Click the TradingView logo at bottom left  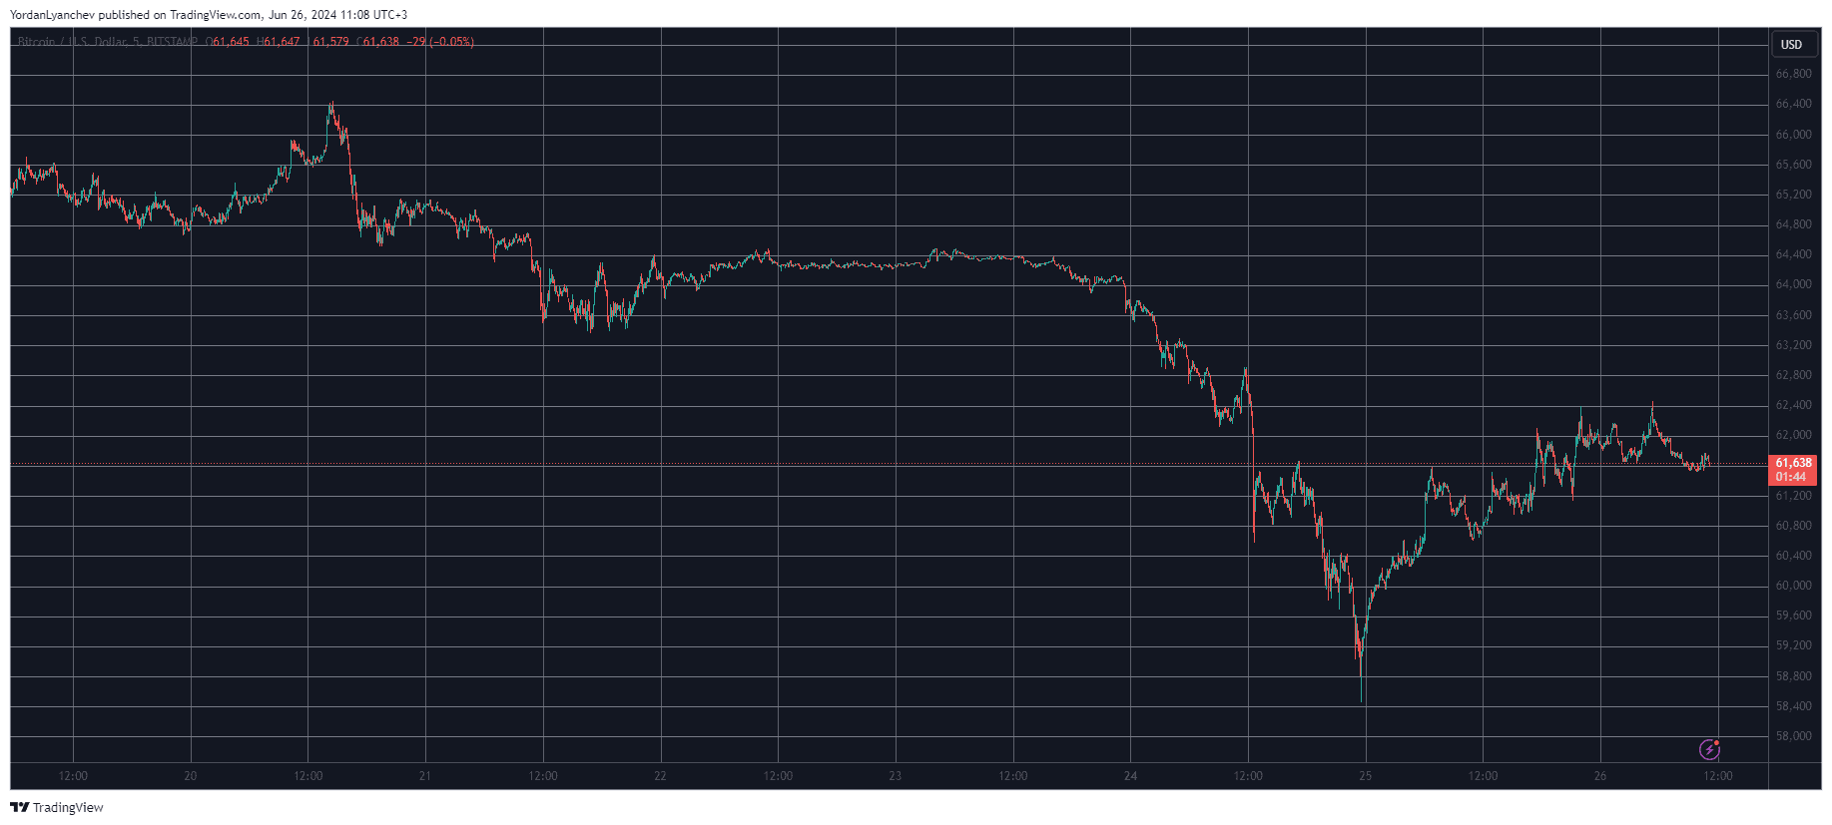57,807
